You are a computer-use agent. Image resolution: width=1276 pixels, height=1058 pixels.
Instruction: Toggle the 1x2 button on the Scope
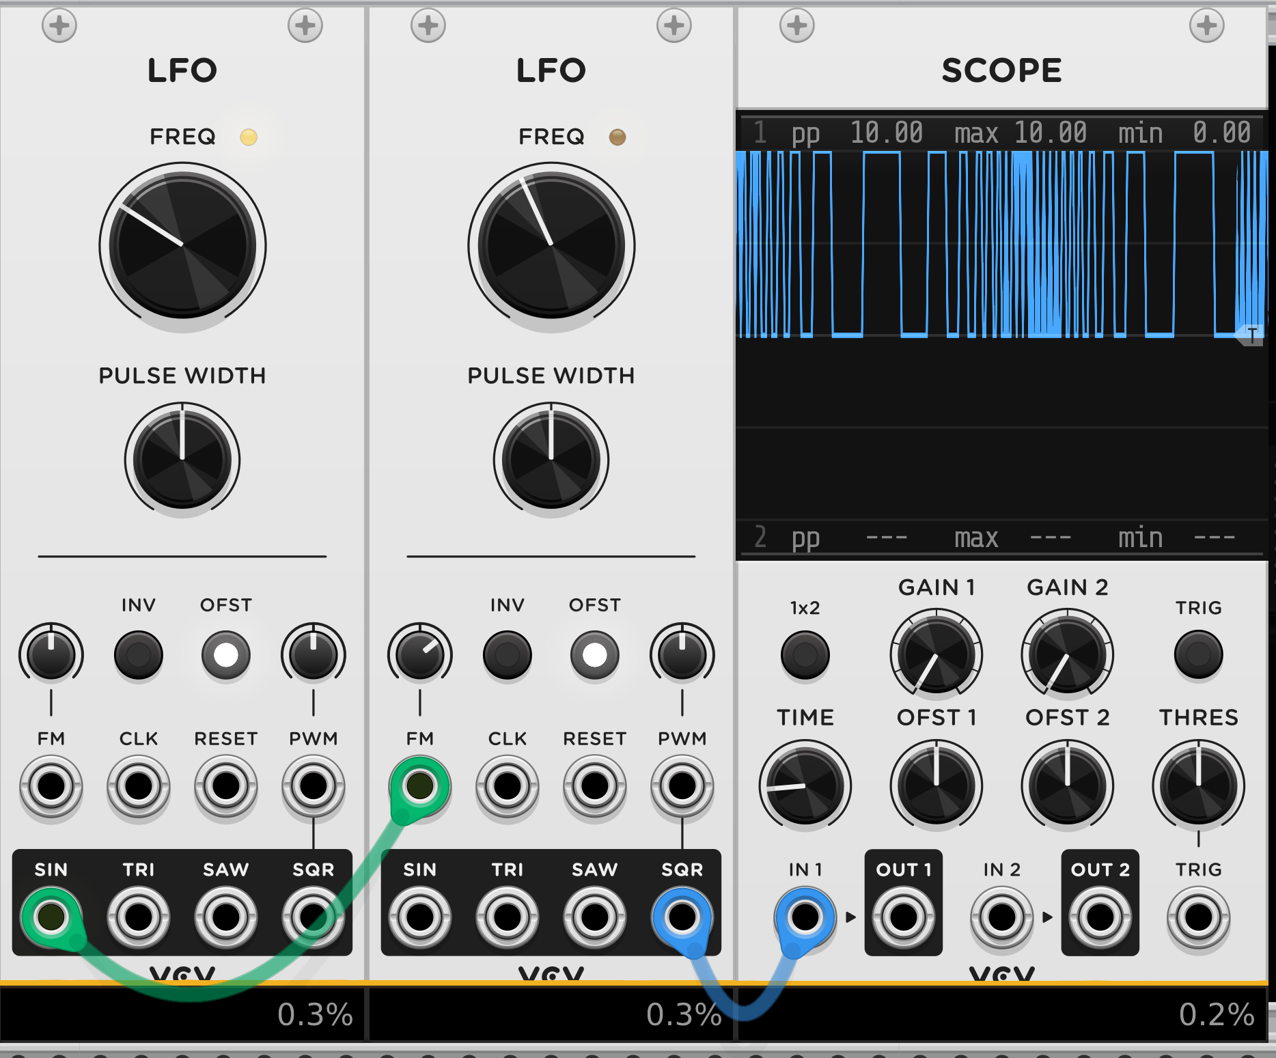[x=805, y=655]
